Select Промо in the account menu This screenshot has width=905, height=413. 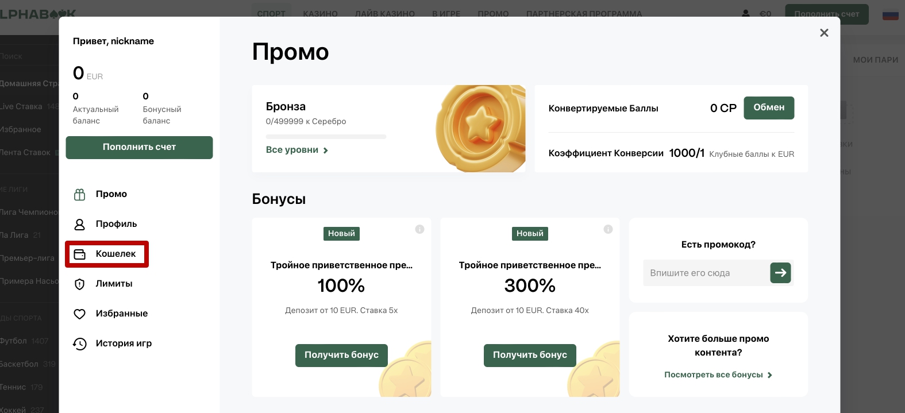coord(111,194)
